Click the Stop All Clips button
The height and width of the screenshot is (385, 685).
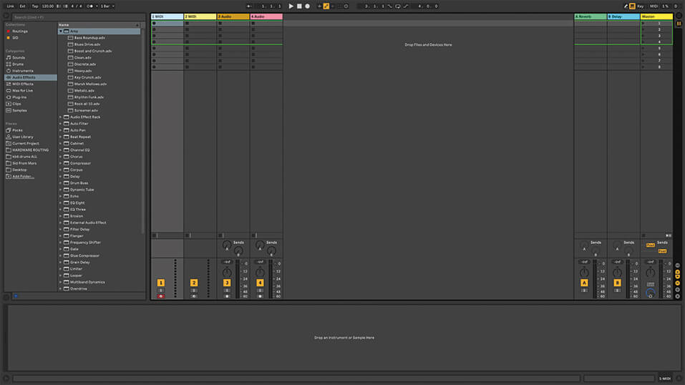[x=643, y=235]
